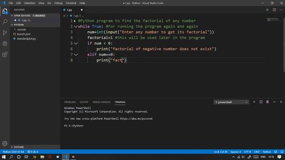Open the feedback smiley in status bar

[276, 152]
